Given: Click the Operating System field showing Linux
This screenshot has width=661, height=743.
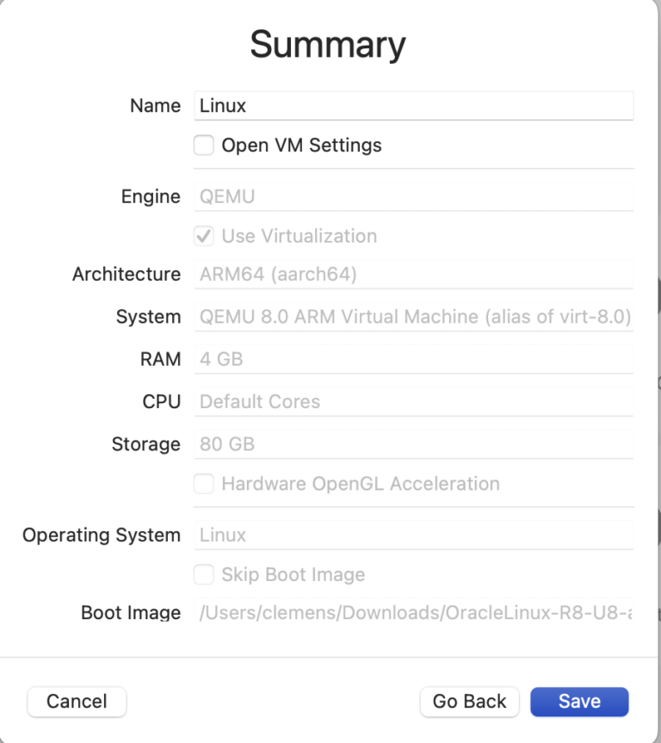Looking at the screenshot, I should (x=413, y=535).
